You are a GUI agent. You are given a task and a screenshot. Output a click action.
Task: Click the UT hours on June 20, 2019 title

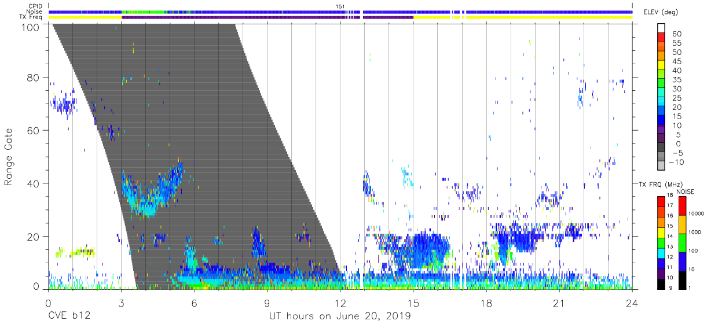point(339,316)
